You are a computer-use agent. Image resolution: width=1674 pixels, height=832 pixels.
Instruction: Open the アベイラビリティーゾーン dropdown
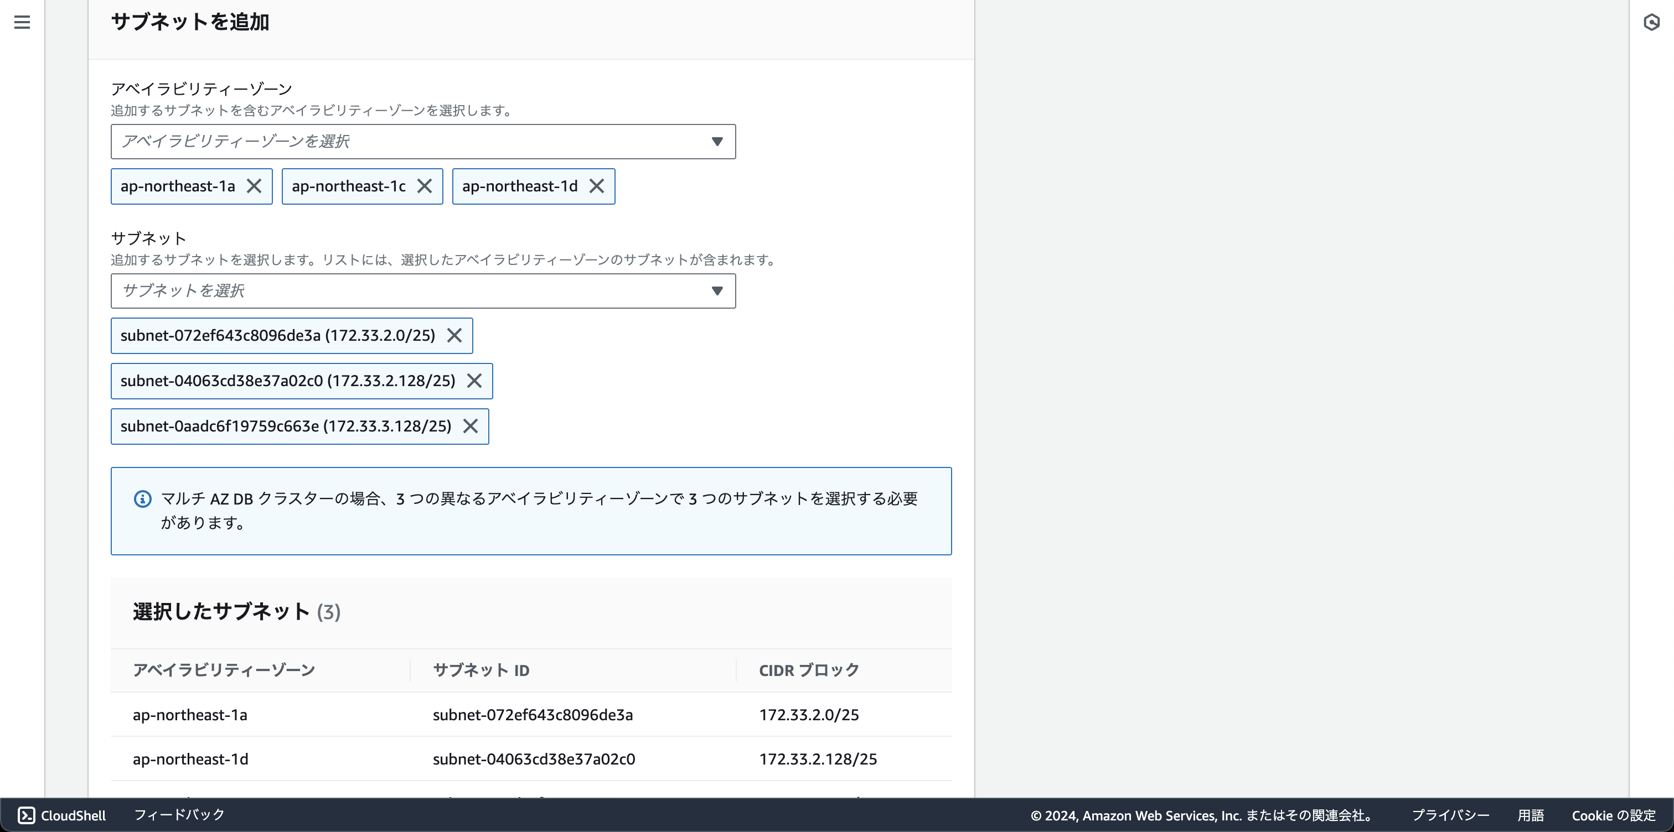(422, 141)
